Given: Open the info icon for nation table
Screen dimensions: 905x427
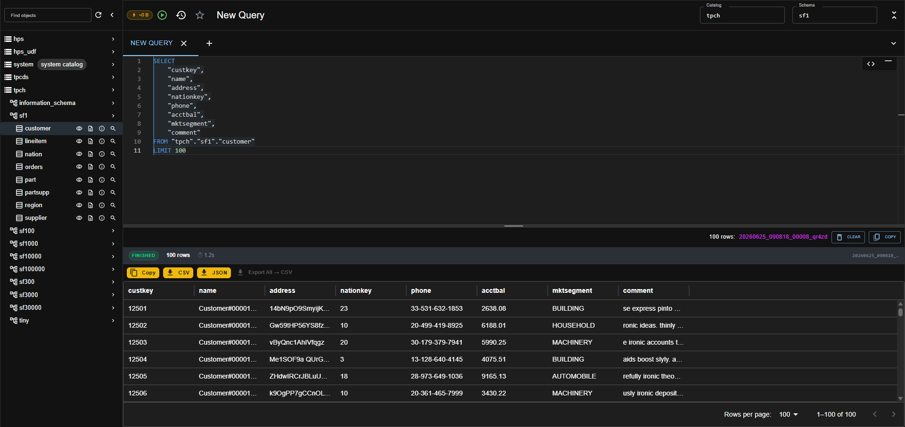Looking at the screenshot, I should pos(102,154).
